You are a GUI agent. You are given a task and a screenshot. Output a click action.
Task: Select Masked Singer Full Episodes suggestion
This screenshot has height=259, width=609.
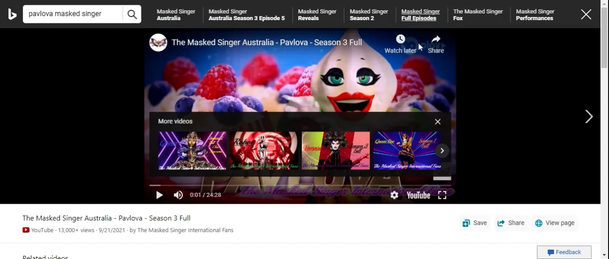click(420, 15)
